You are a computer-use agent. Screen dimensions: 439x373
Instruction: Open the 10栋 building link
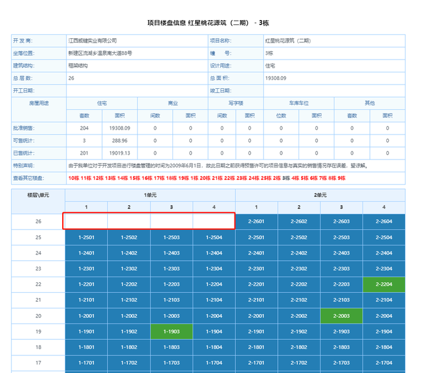pyautogui.click(x=73, y=178)
